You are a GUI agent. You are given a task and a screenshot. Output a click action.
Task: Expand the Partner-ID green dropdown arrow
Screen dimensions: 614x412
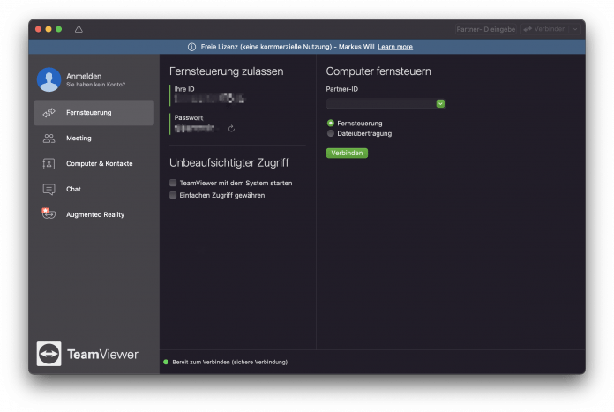(440, 104)
